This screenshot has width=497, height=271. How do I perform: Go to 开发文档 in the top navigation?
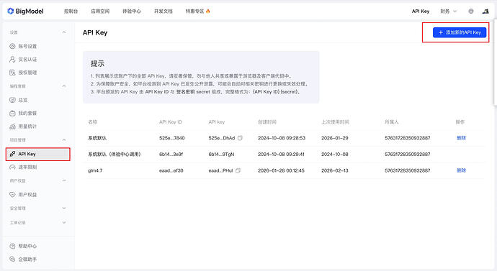[x=164, y=11]
